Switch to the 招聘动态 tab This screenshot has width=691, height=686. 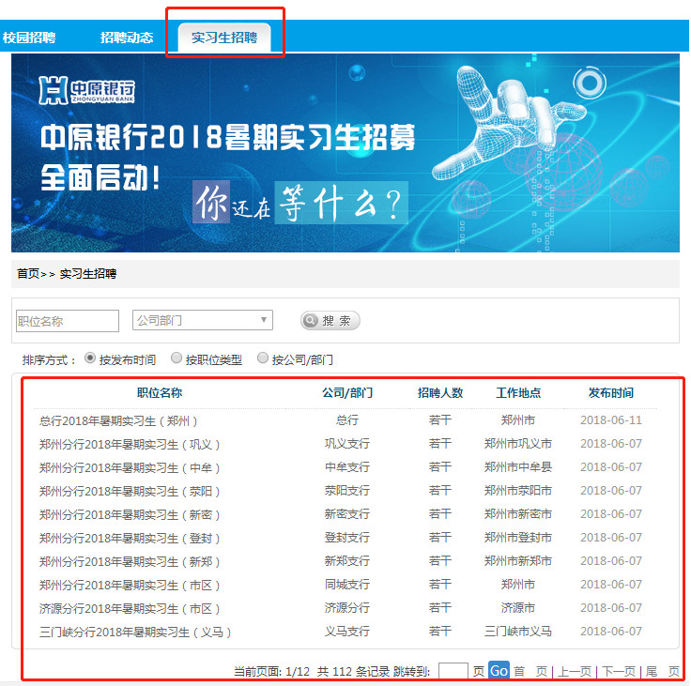[127, 38]
